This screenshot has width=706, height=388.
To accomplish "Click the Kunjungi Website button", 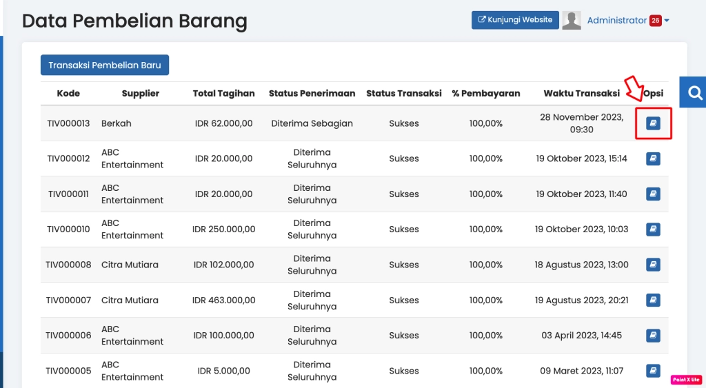I will [x=515, y=20].
